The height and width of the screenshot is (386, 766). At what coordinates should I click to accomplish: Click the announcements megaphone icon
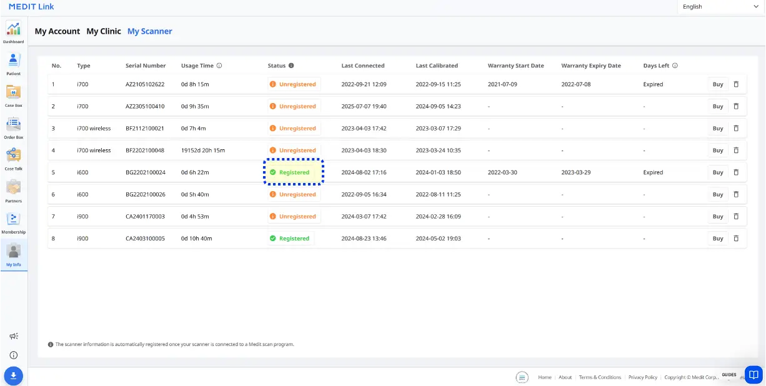pyautogui.click(x=14, y=336)
